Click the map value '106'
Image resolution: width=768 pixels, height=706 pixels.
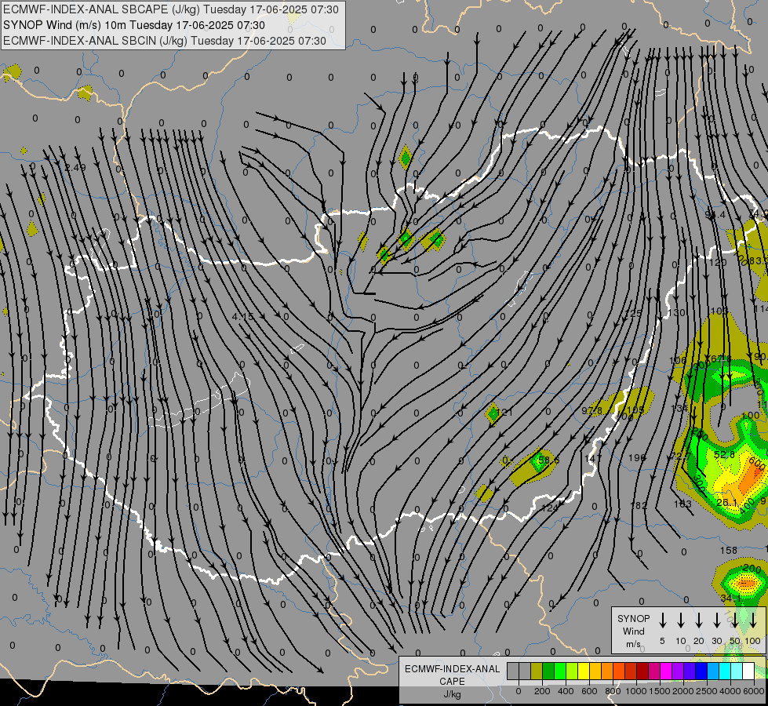(x=678, y=361)
